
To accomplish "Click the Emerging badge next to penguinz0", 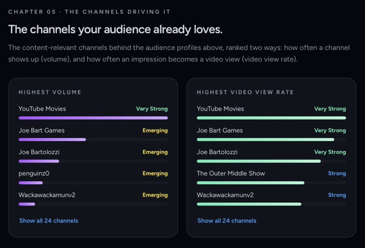I will tap(155, 173).
